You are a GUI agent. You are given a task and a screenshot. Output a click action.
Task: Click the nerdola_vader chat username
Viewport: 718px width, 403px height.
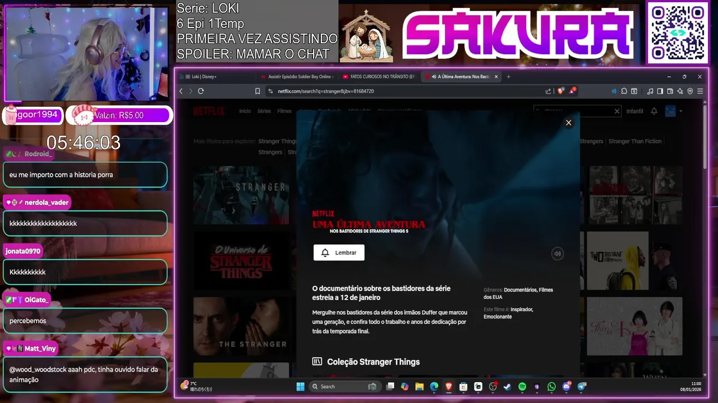click(x=47, y=203)
